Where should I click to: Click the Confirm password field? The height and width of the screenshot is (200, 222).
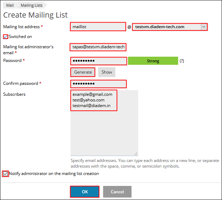pos(98,84)
